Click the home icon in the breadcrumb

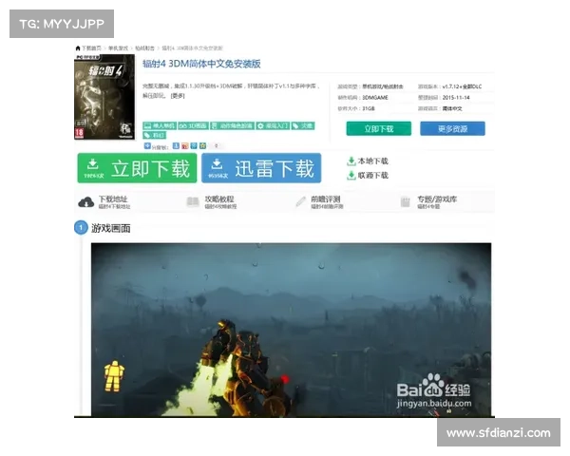pos(78,48)
